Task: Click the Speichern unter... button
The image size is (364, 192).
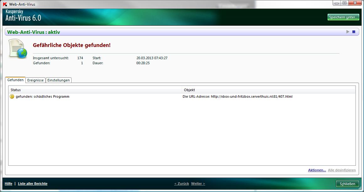Action: (x=343, y=17)
